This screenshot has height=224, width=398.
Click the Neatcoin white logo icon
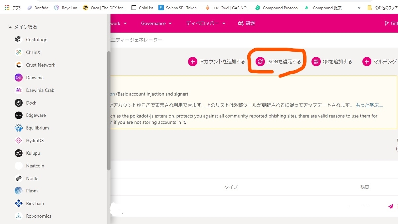pos(19,166)
